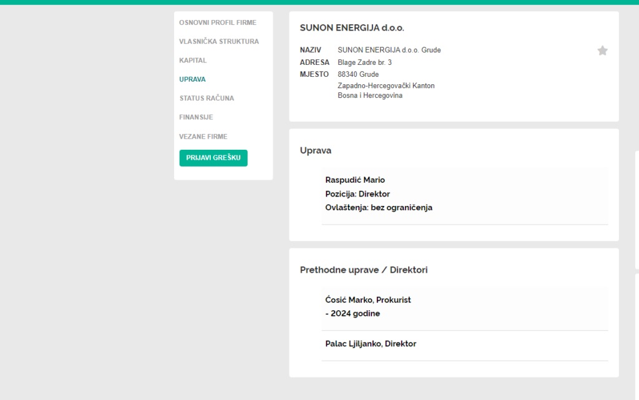The height and width of the screenshot is (400, 639).
Task: Go to Vlasnička struktura in sidebar
Action: click(219, 41)
